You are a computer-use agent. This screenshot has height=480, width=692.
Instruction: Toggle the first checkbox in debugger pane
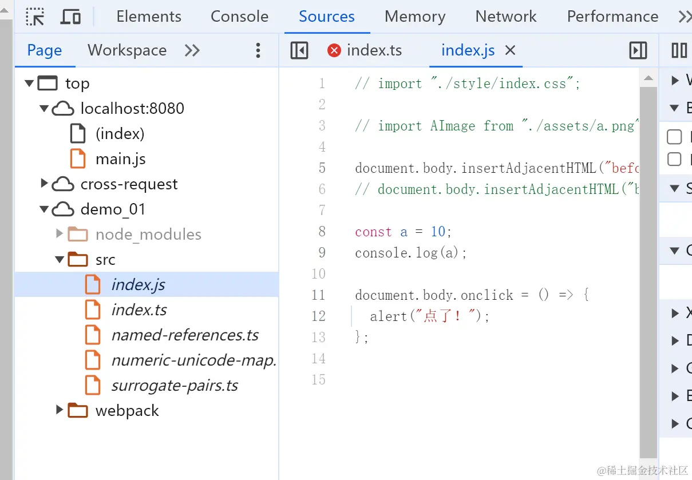tap(674, 137)
